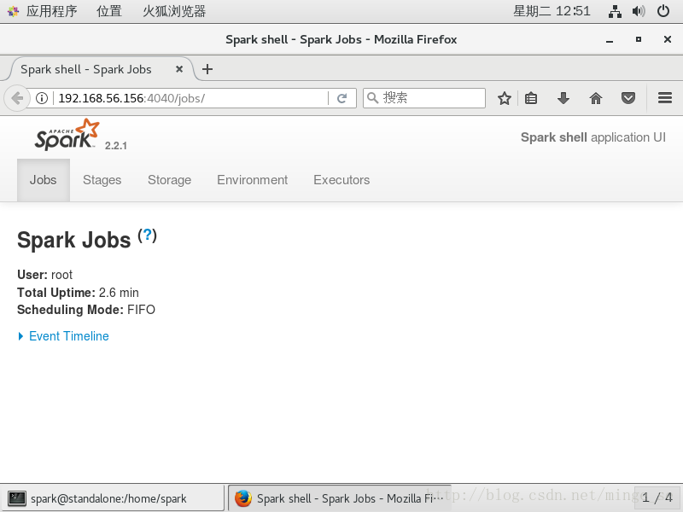Viewport: 683px width, 512px height.
Task: Switch to the Jobs tab
Action: pos(44,180)
